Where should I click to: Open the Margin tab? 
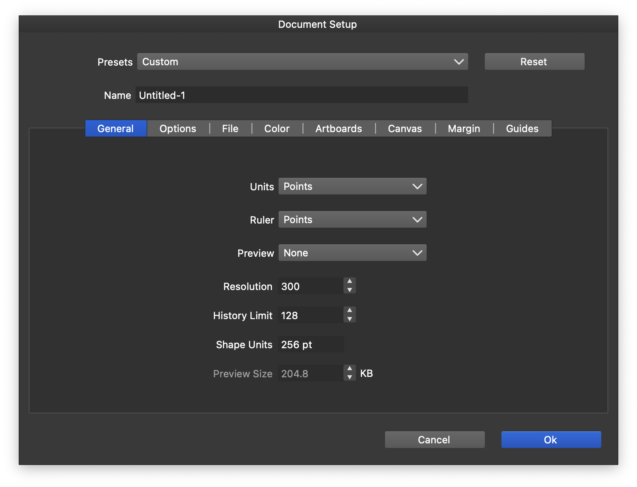point(464,128)
